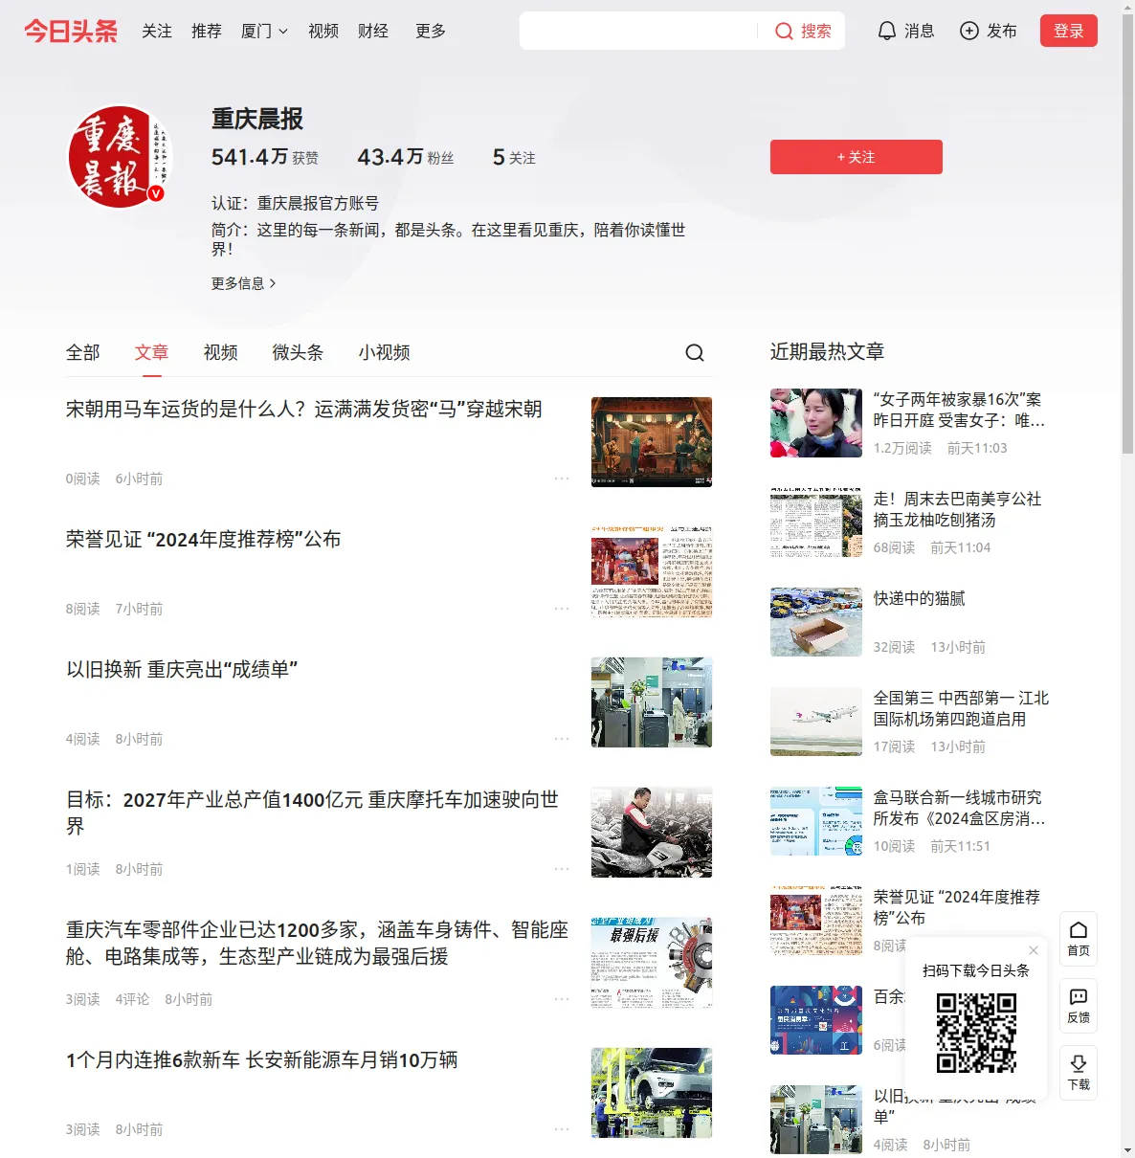1135x1158 pixels.
Task: Open 反馈 feedback floating button
Action: click(x=1079, y=1006)
